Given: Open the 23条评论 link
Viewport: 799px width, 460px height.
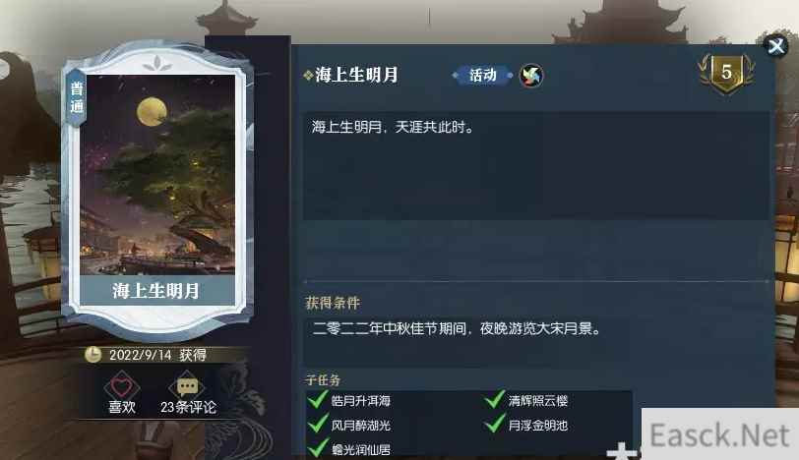Looking at the screenshot, I should 188,407.
